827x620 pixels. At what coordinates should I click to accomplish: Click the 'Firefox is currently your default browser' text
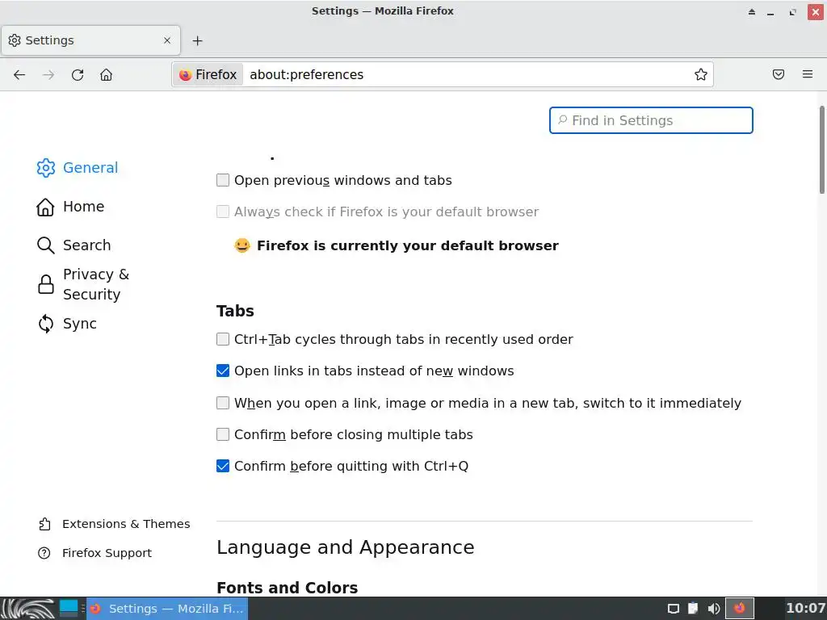[x=407, y=245]
